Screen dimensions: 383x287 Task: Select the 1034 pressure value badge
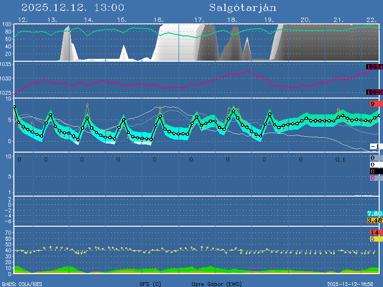(374, 67)
